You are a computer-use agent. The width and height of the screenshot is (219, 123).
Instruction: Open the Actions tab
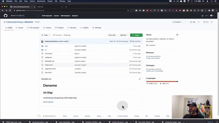[x=47, y=28]
